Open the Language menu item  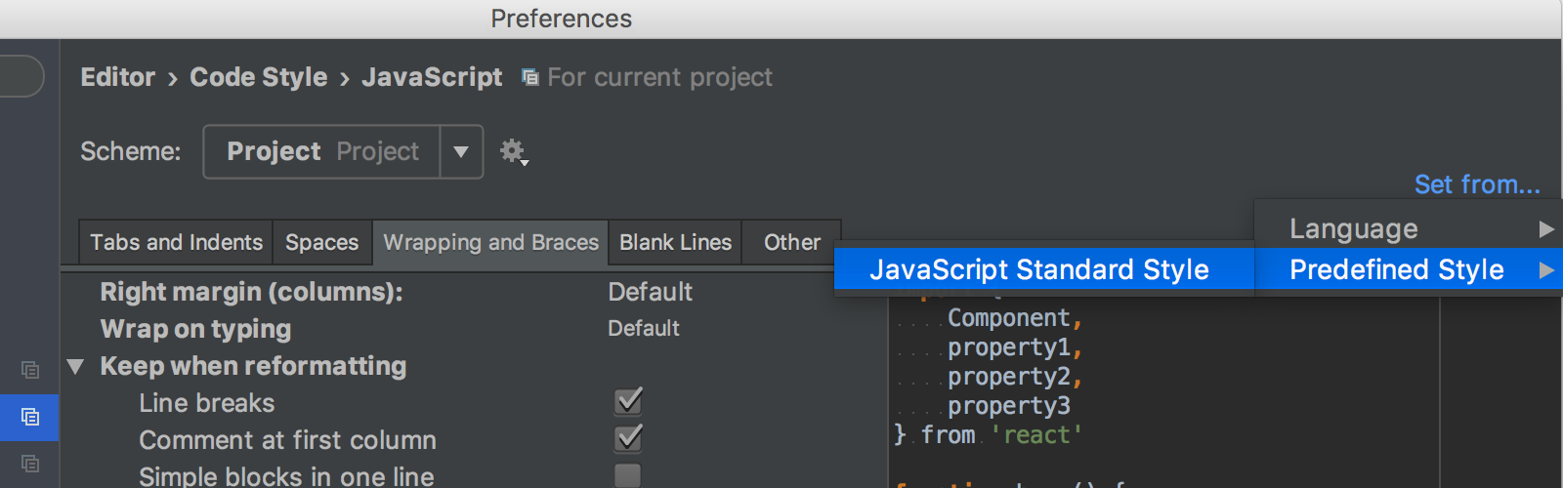[x=1409, y=228]
